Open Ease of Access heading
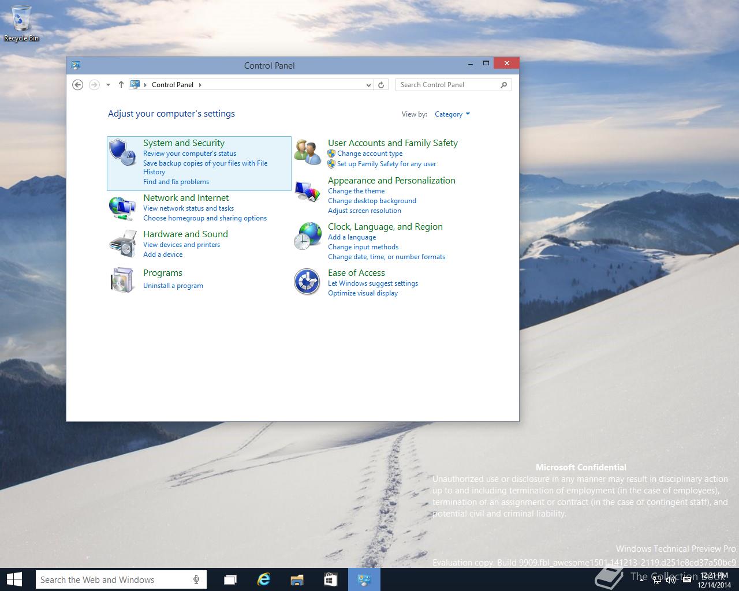The height and width of the screenshot is (591, 739). click(356, 273)
